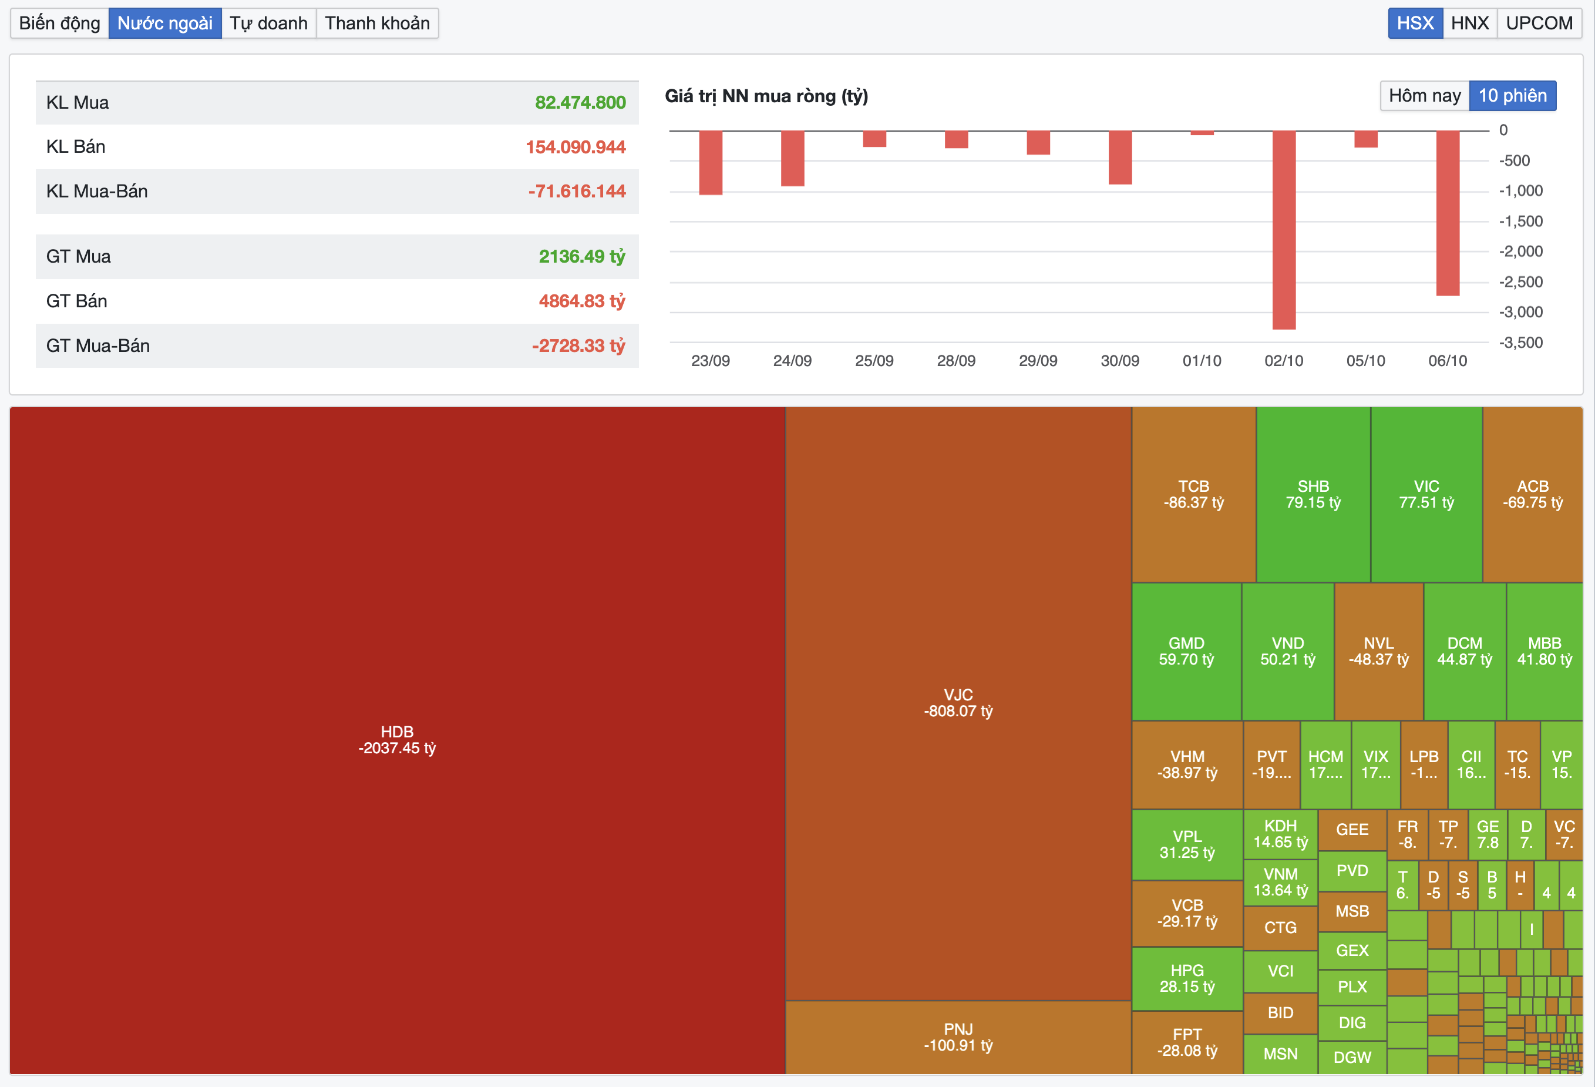Viewport: 1595px width, 1087px height.
Task: Click the FPT -28.08 tỷ tile
Action: (1187, 1043)
